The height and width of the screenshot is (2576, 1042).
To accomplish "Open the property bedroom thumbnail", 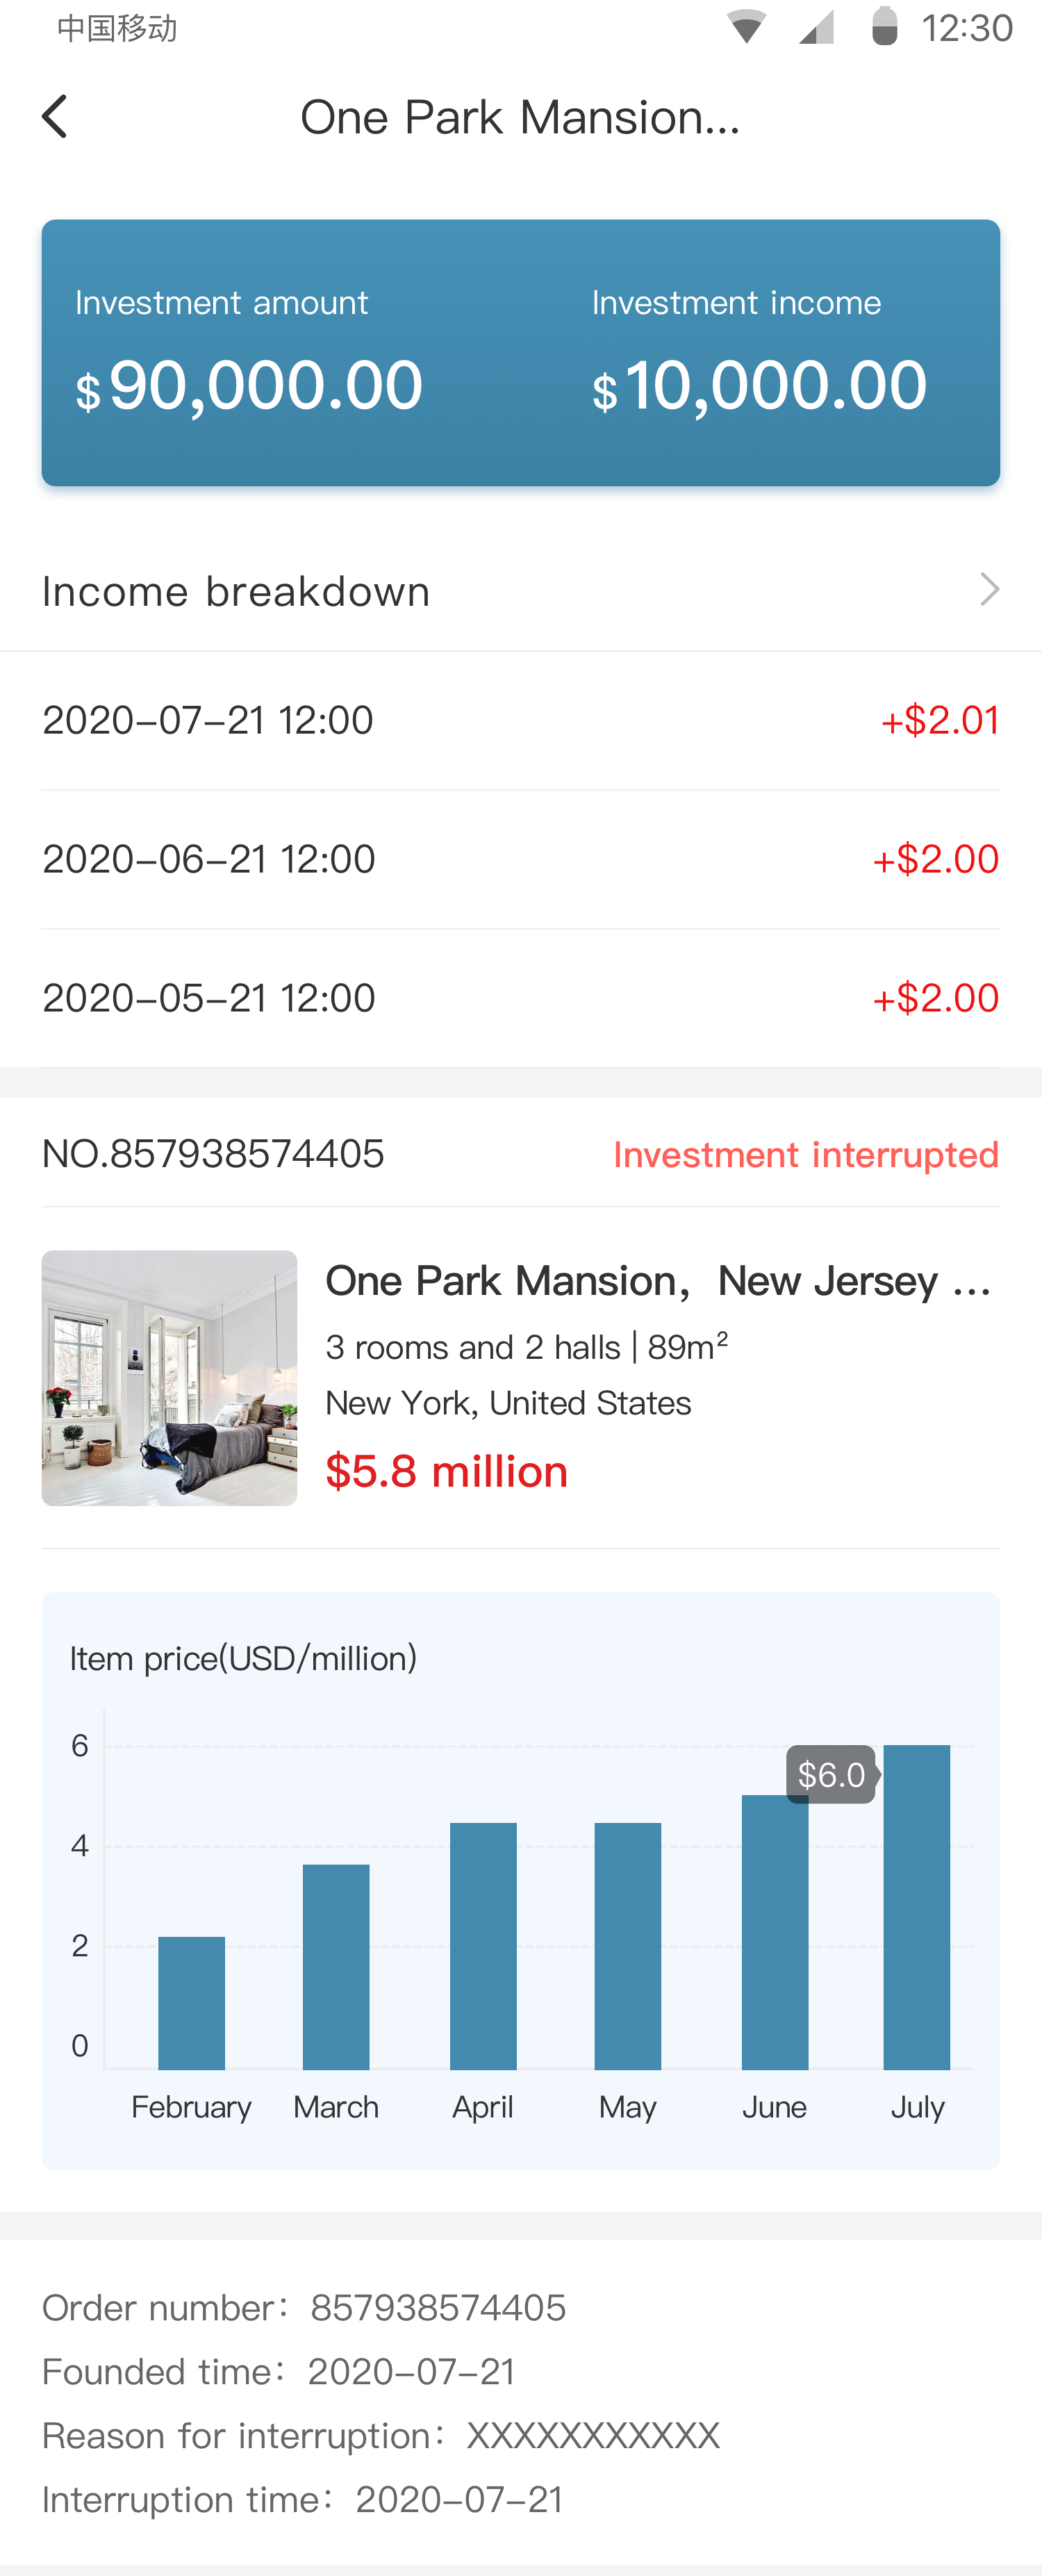I will tap(169, 1378).
